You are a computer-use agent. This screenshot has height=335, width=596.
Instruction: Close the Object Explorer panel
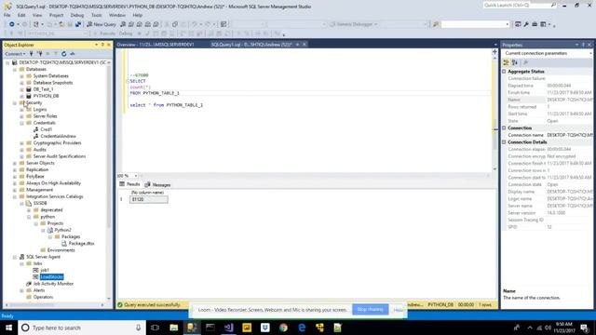point(109,45)
